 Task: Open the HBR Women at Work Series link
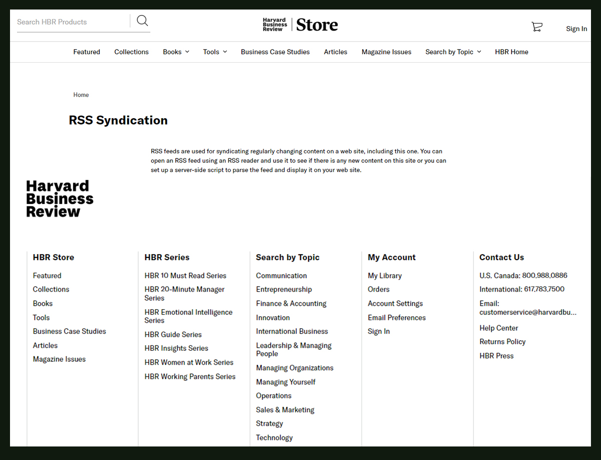(x=189, y=362)
